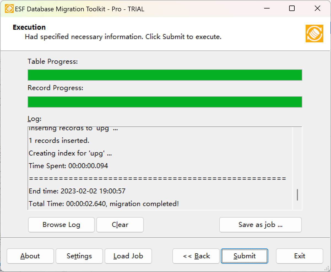This screenshot has height=272, width=331.
Task: Clear the migration log
Action: coord(120,224)
